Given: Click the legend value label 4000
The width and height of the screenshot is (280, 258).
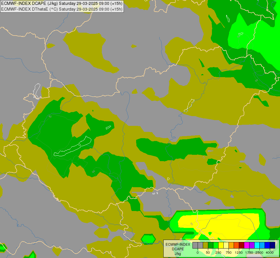Looking at the screenshot, I should click(270, 253).
